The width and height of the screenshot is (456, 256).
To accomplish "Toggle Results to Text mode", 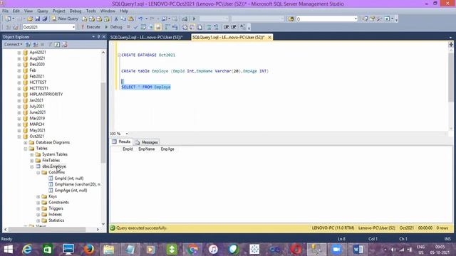I will pos(185,27).
